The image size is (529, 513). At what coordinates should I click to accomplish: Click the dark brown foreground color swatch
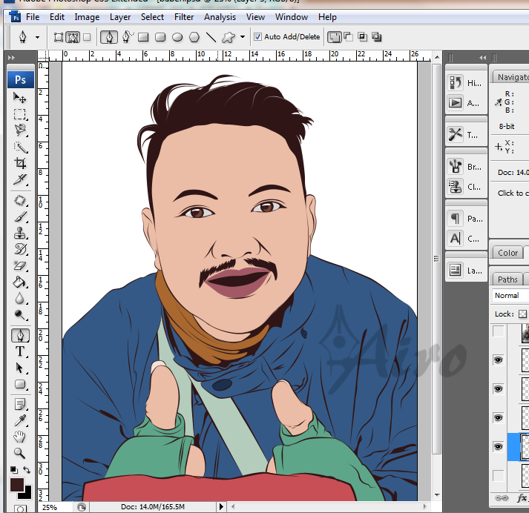17,485
